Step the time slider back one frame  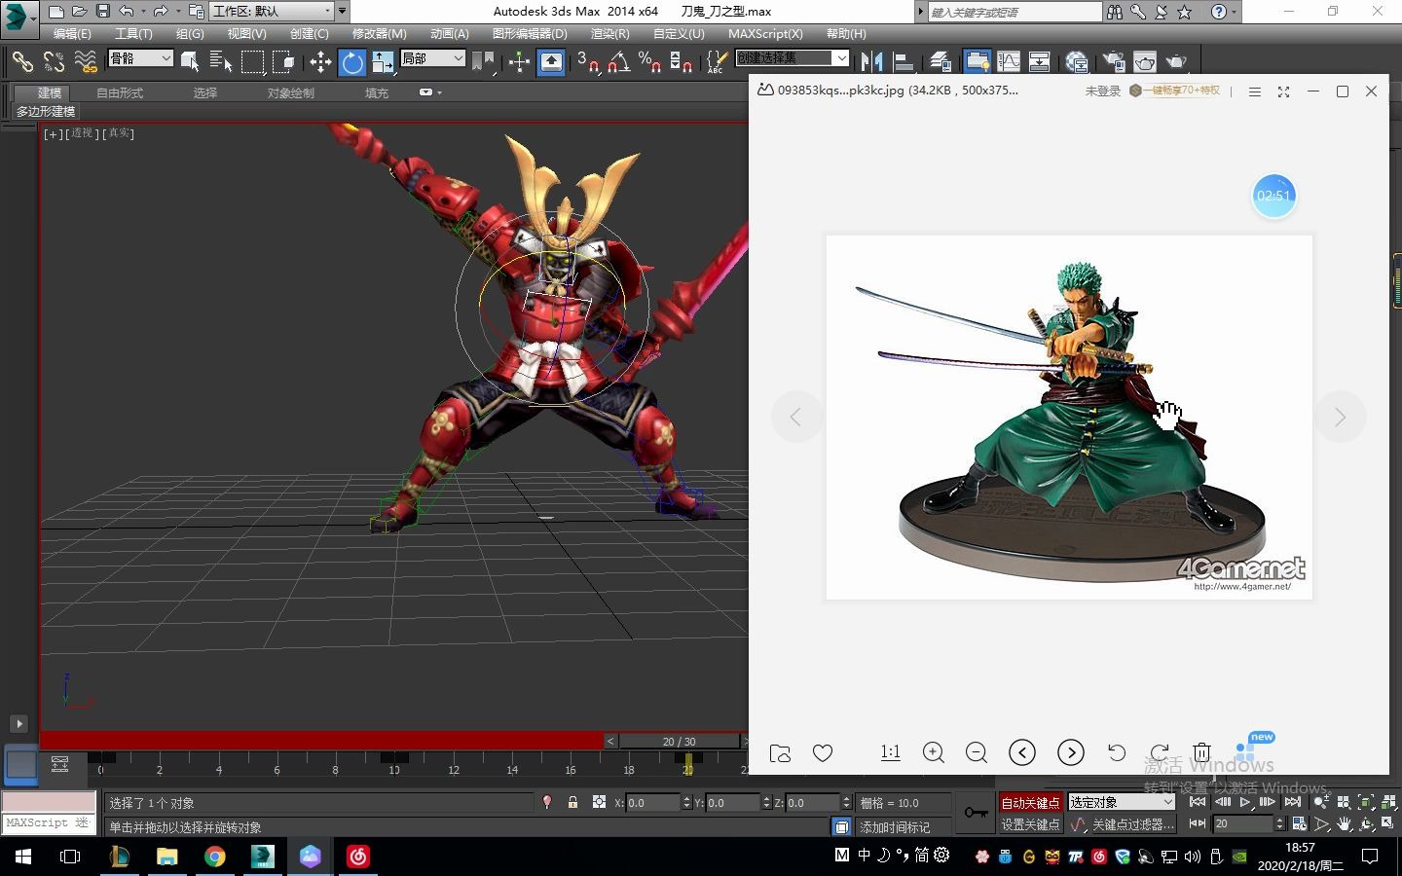pos(610,741)
